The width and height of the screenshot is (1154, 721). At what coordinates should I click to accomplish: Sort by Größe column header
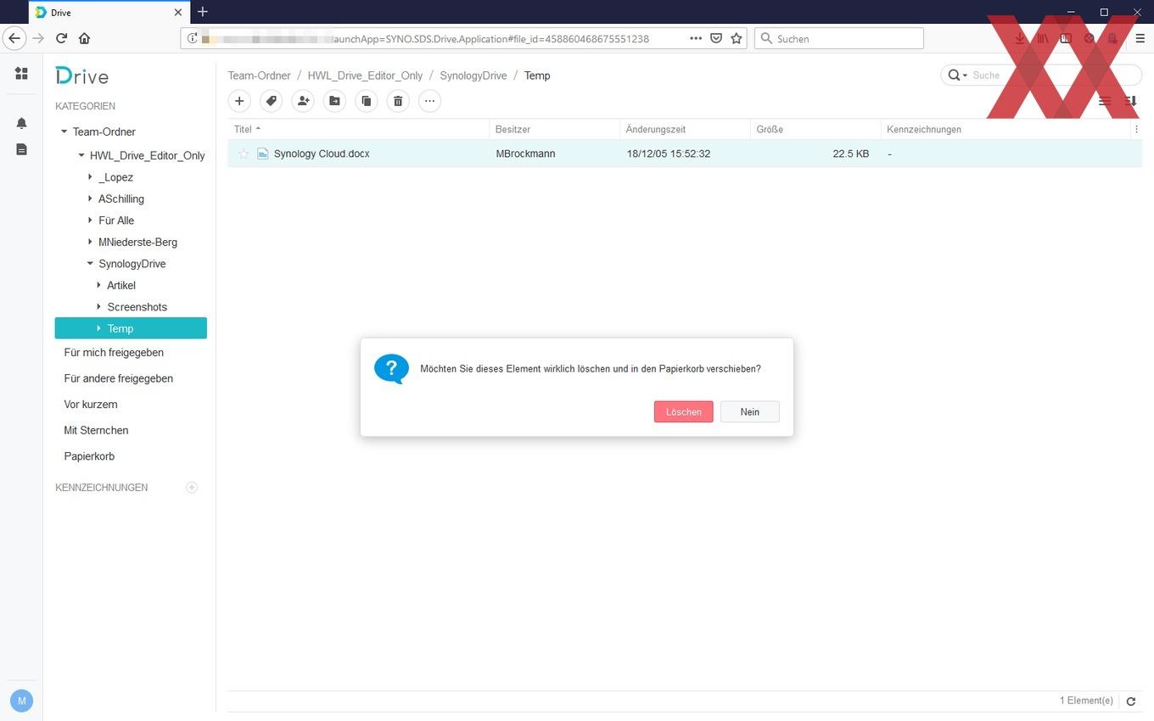(815, 129)
